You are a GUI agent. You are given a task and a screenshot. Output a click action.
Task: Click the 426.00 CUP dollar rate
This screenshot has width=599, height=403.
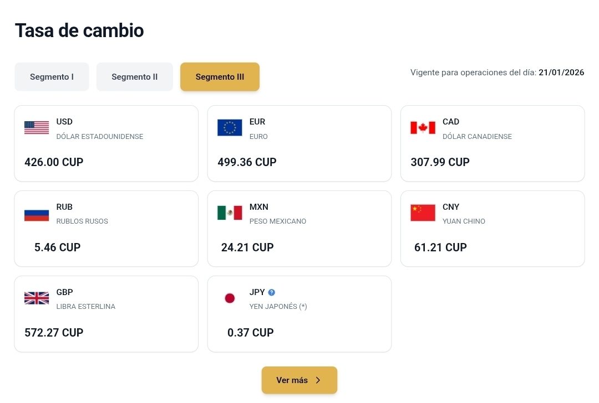tap(54, 162)
